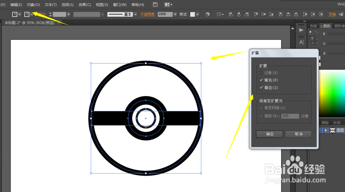Click Horizontal Distribute Right icon
The width and height of the screenshot is (345, 192).
click(321, 14)
